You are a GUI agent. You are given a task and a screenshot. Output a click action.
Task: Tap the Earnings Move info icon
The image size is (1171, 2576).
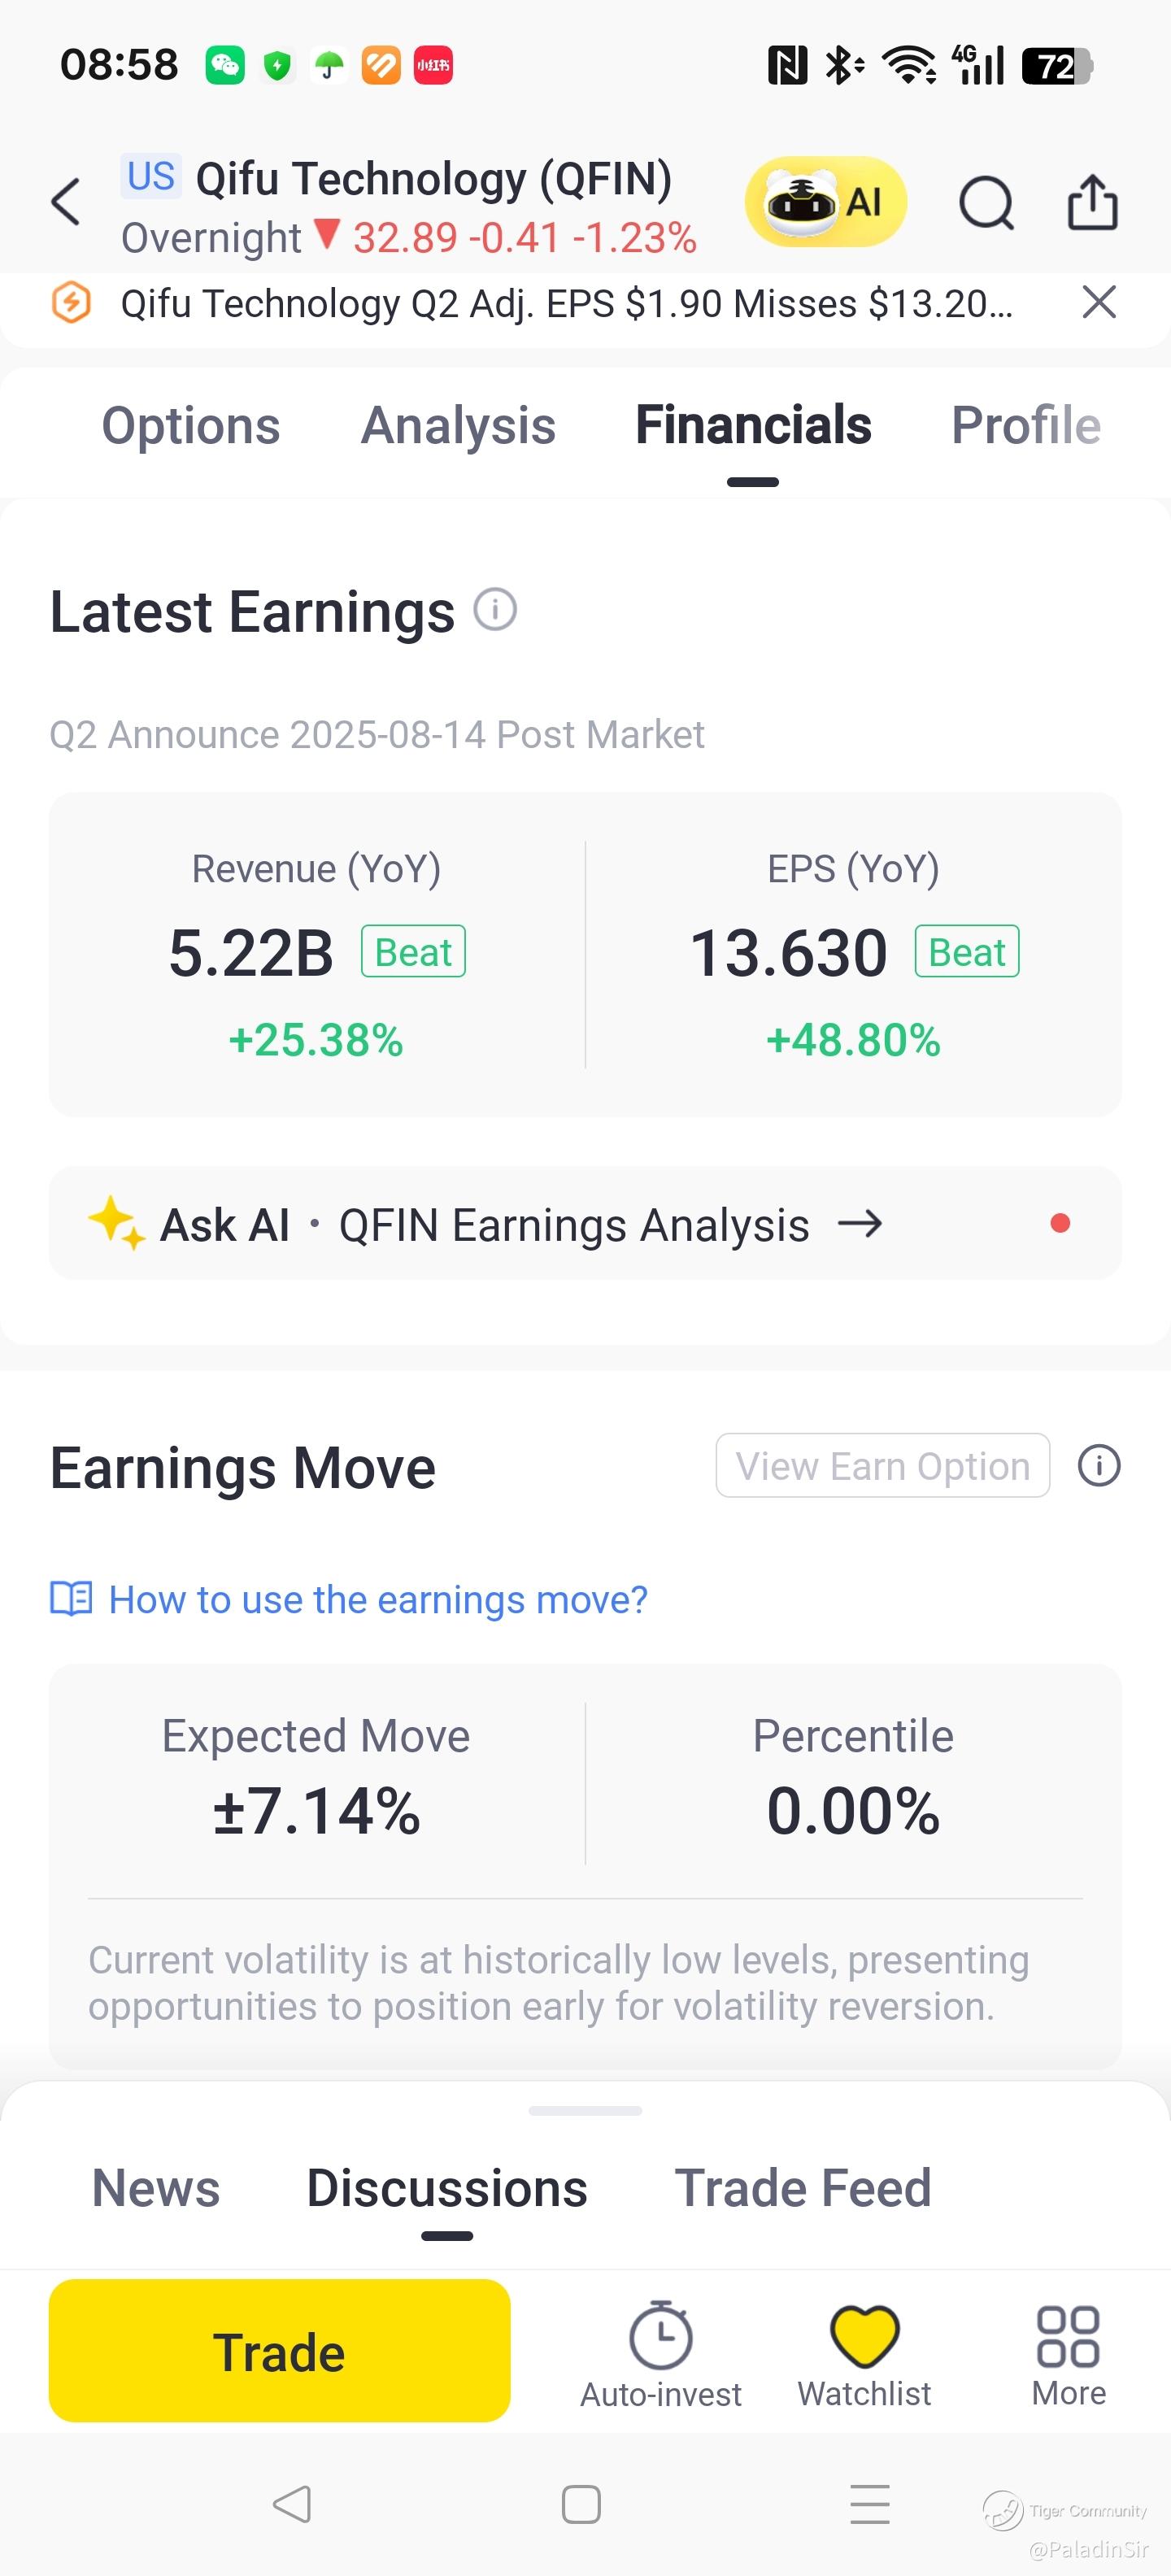tap(1099, 1466)
